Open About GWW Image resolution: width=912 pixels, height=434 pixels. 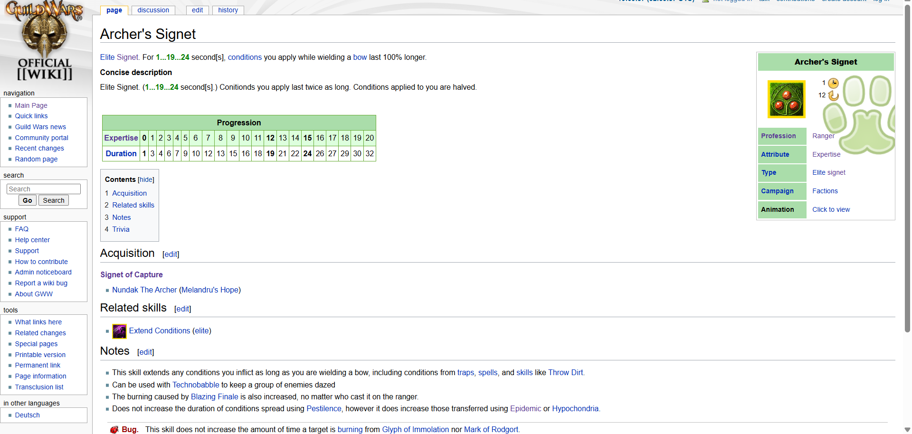pos(34,294)
